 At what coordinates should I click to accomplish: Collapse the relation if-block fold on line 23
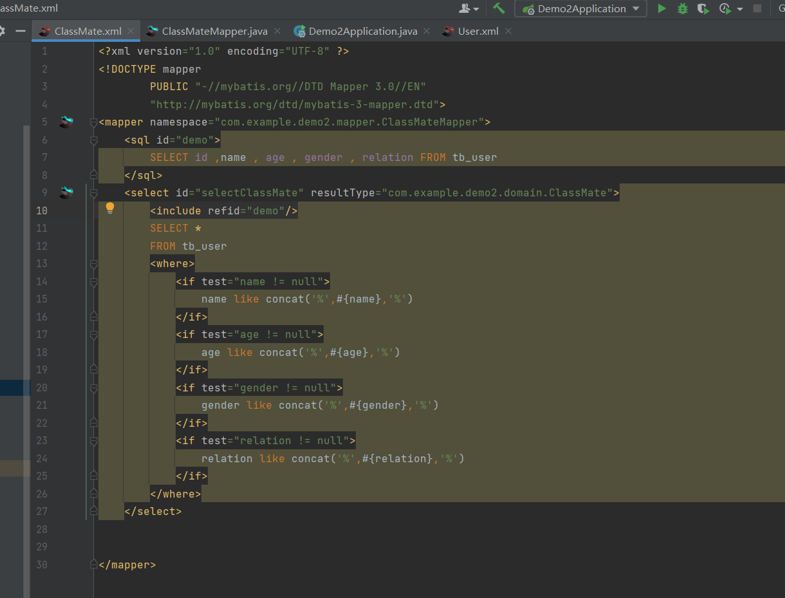[94, 440]
